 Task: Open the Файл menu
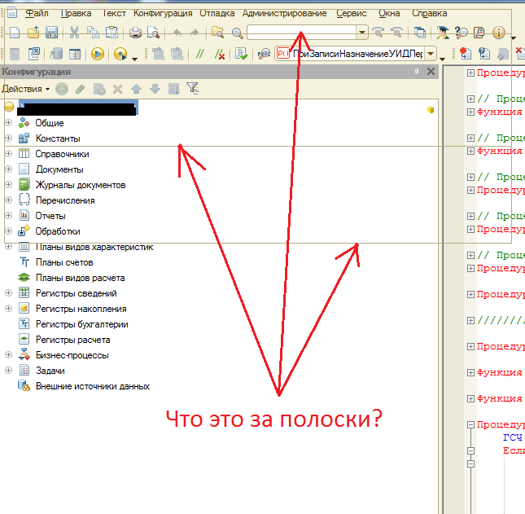tap(37, 13)
